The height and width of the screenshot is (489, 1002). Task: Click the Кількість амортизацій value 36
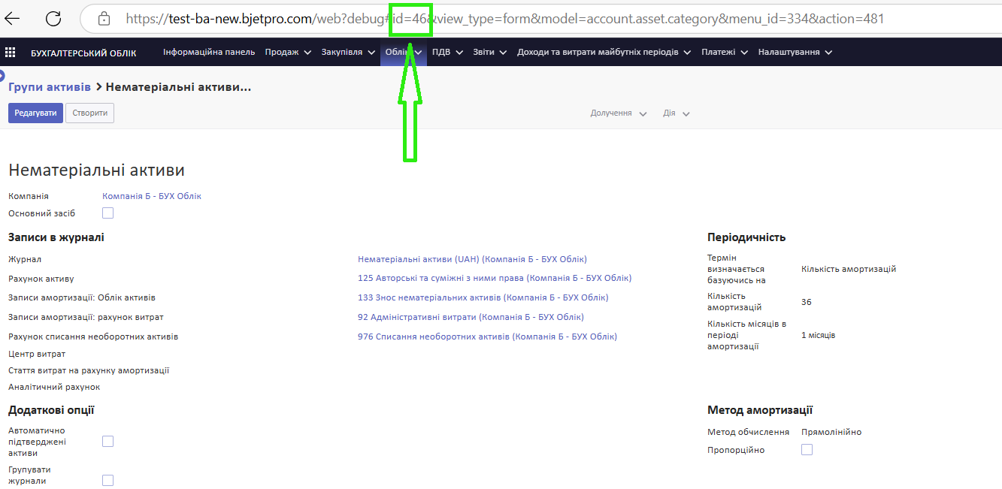point(807,302)
